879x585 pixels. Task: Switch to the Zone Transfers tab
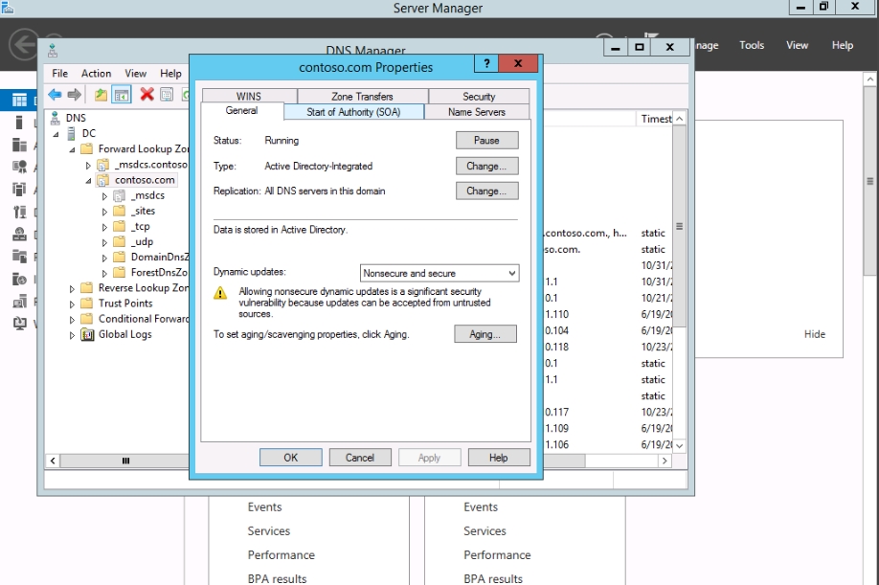[362, 97]
